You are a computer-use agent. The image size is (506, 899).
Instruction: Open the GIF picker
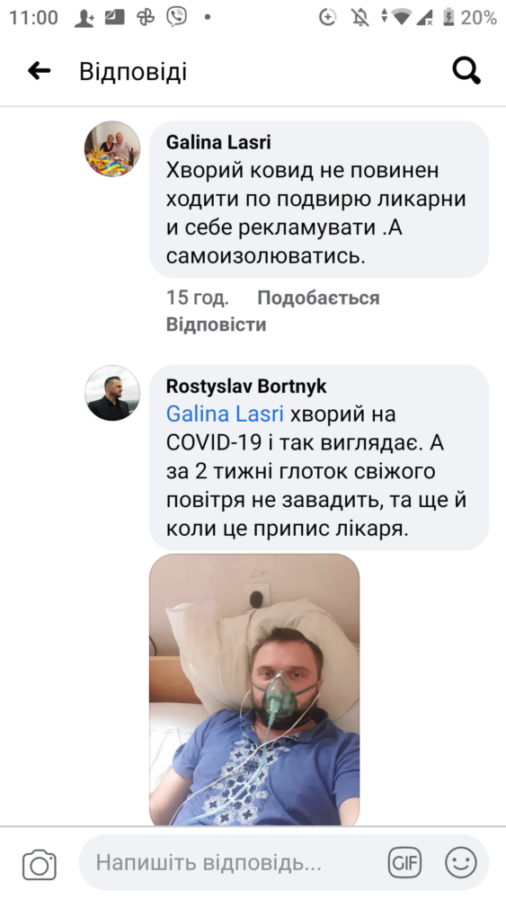click(404, 862)
